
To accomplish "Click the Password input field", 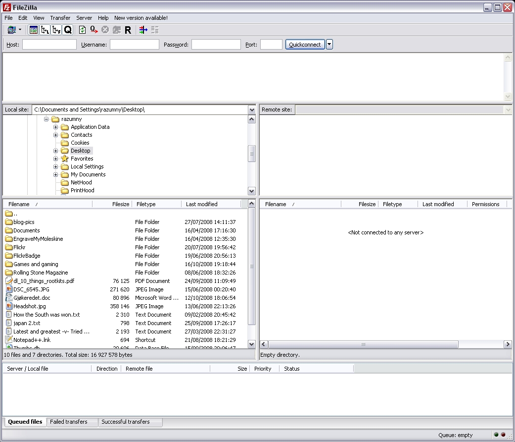I will pyautogui.click(x=216, y=45).
